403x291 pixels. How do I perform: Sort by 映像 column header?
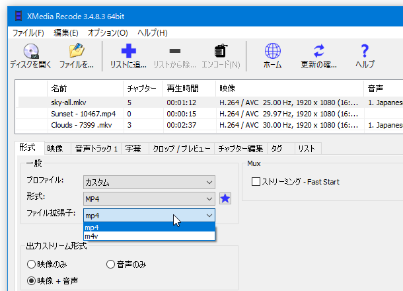[x=289, y=89]
